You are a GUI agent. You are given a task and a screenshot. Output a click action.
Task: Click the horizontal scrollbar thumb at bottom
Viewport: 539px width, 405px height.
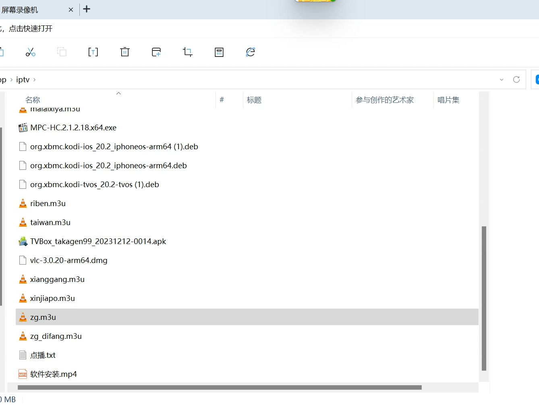220,387
